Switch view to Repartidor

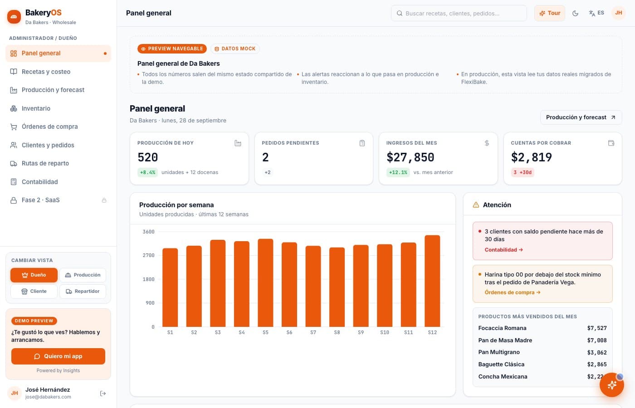coord(83,291)
